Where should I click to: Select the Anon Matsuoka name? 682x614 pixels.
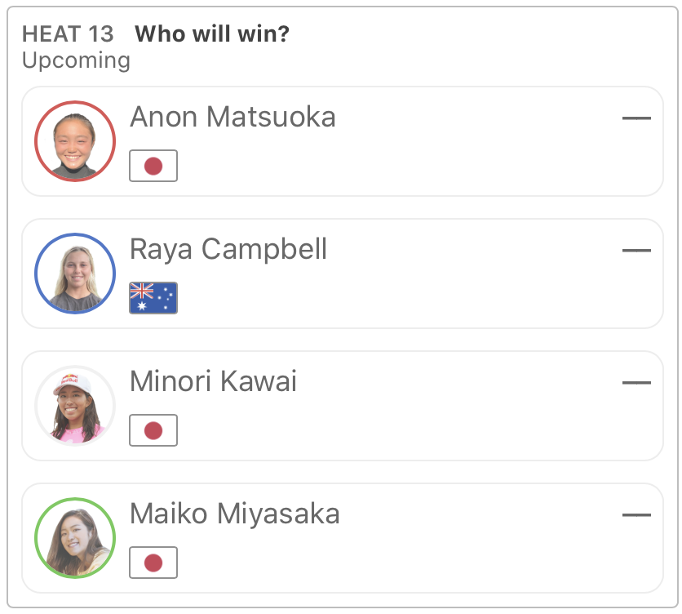tap(232, 117)
